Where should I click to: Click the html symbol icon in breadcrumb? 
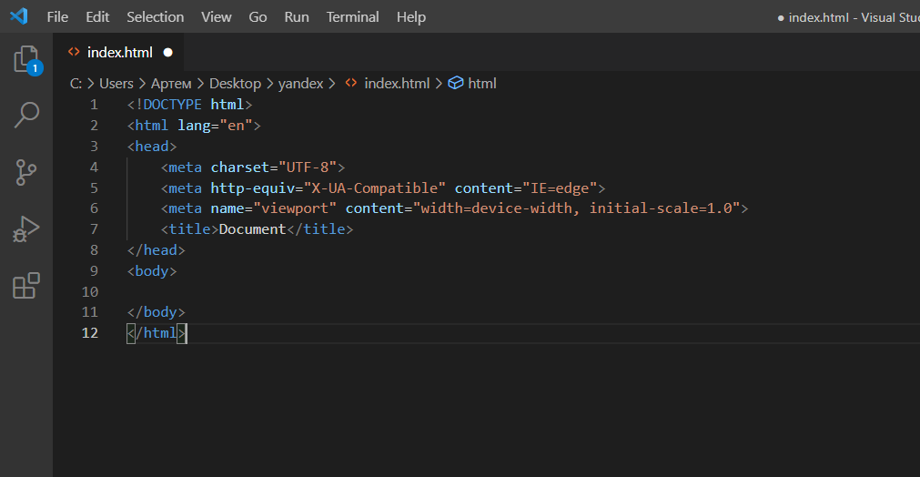point(456,83)
